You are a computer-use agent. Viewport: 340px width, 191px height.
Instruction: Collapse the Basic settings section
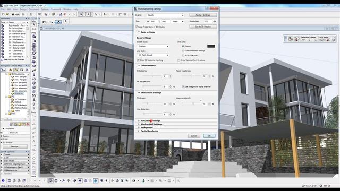point(139,32)
